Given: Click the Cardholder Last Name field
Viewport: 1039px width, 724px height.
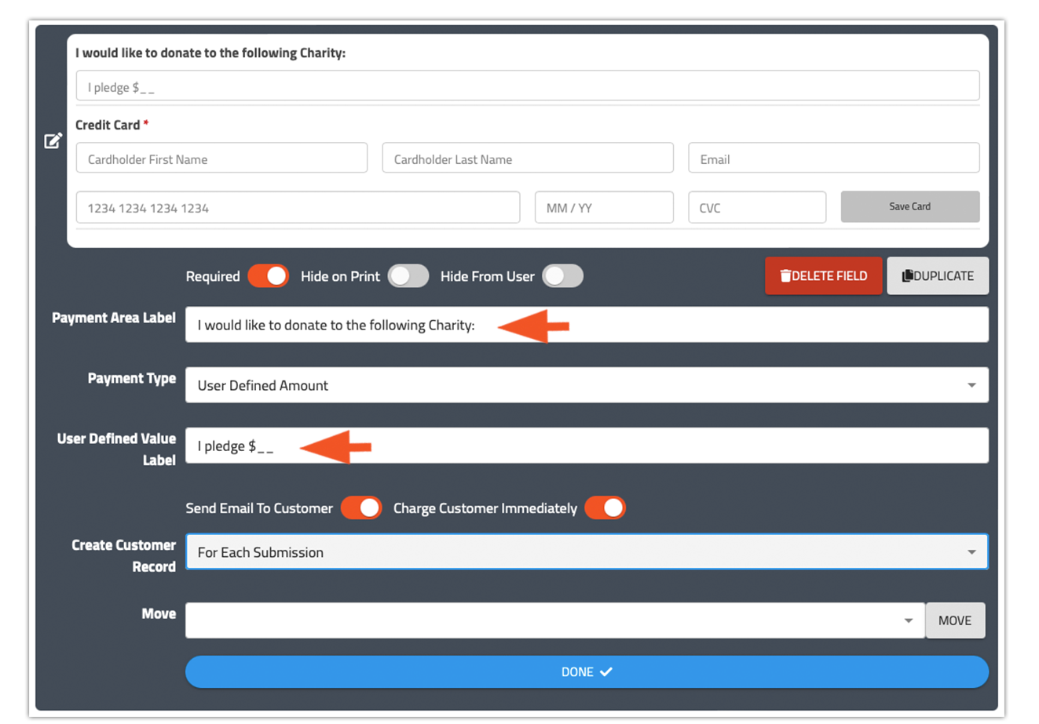Looking at the screenshot, I should [x=528, y=158].
